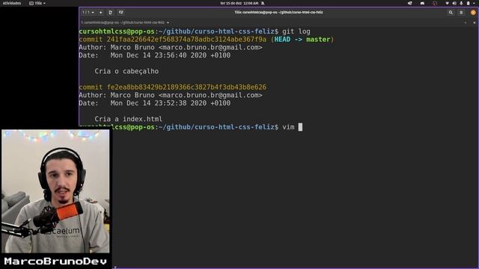The width and height of the screenshot is (479, 269).
Task: Open the terminal search magnifier icon
Action: click(x=451, y=13)
